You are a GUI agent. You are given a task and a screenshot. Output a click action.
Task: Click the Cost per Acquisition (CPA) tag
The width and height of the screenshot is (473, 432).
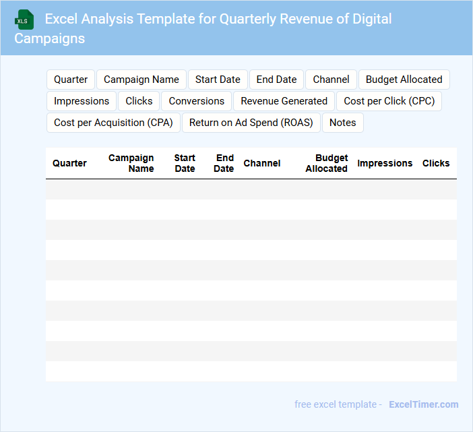113,123
